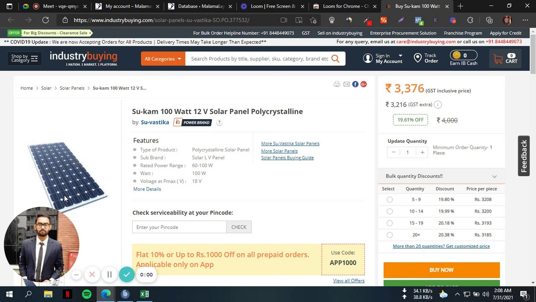Refresh the page

[x=45, y=20]
